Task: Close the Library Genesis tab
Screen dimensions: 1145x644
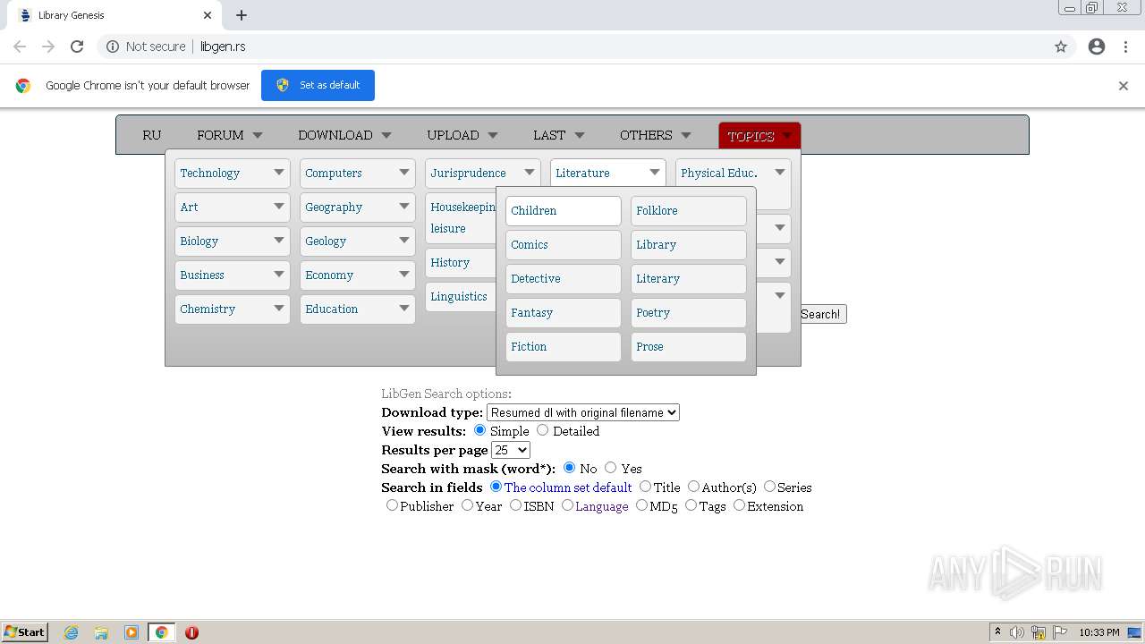Action: point(208,15)
